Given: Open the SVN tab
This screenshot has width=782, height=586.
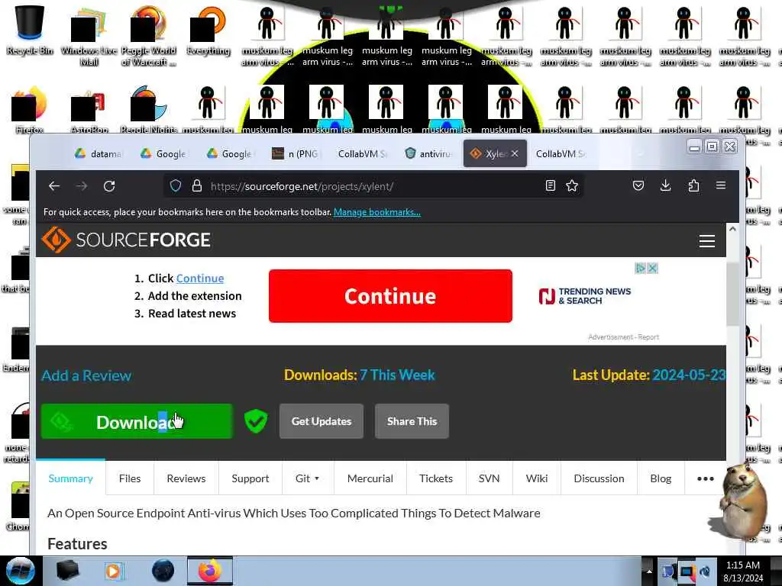Looking at the screenshot, I should coord(490,478).
